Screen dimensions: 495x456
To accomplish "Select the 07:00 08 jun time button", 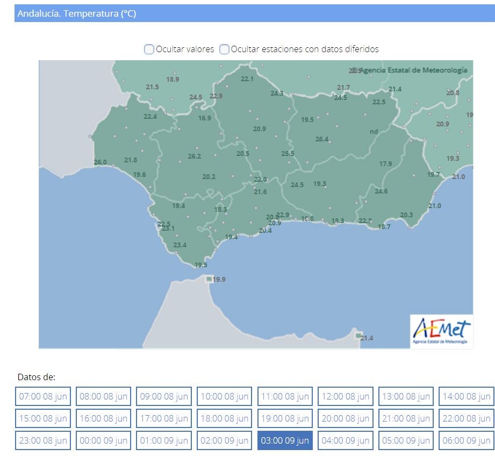I will (43, 397).
